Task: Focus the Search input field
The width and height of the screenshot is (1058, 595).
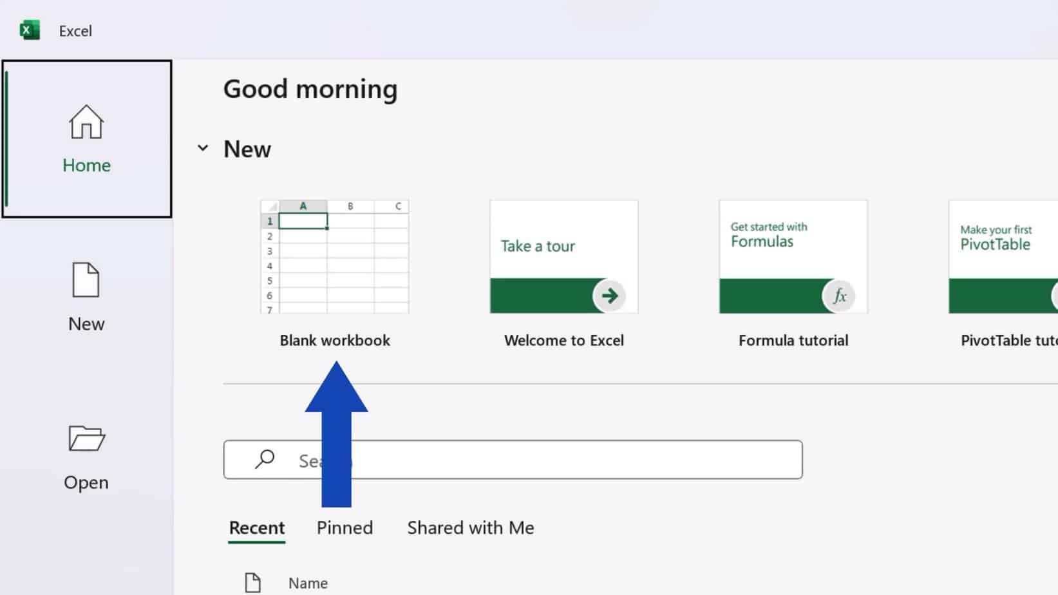Action: 513,460
